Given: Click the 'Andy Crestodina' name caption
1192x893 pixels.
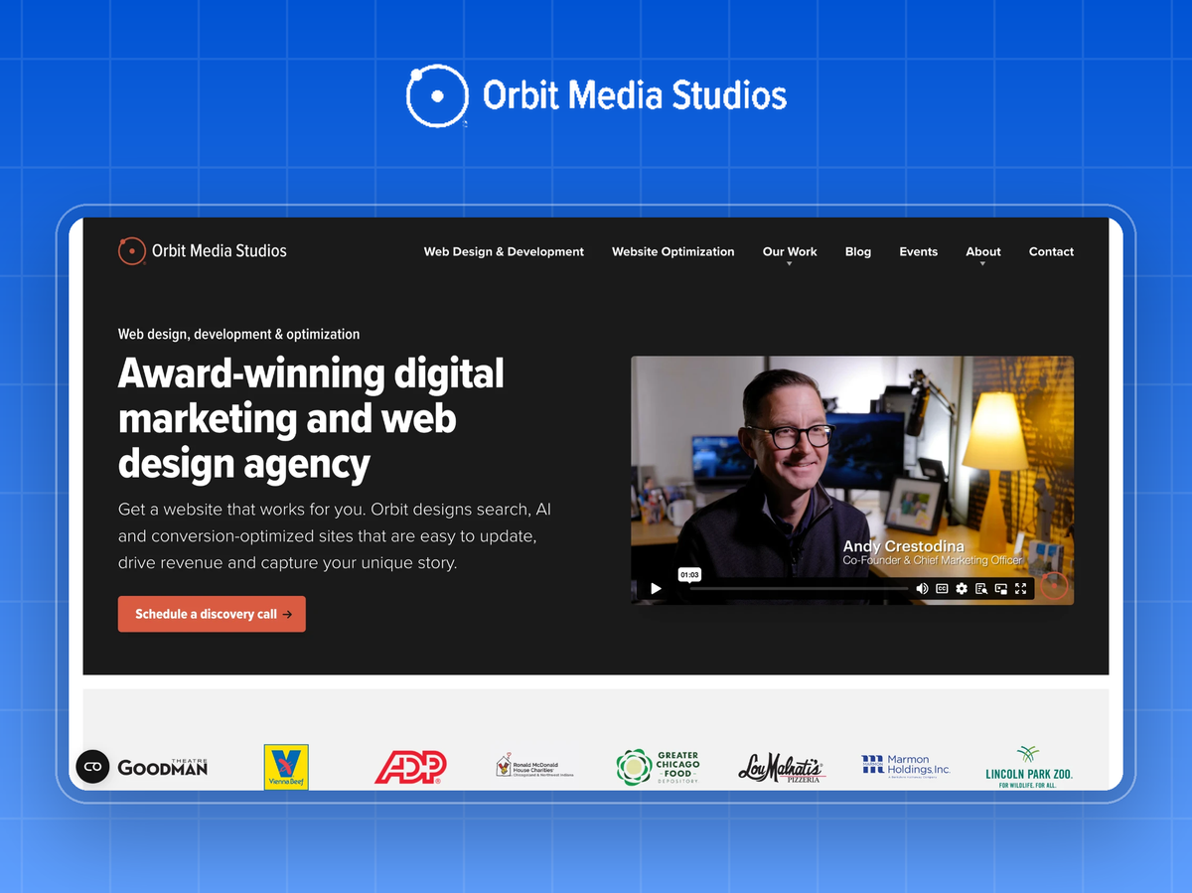Looking at the screenshot, I should (903, 546).
